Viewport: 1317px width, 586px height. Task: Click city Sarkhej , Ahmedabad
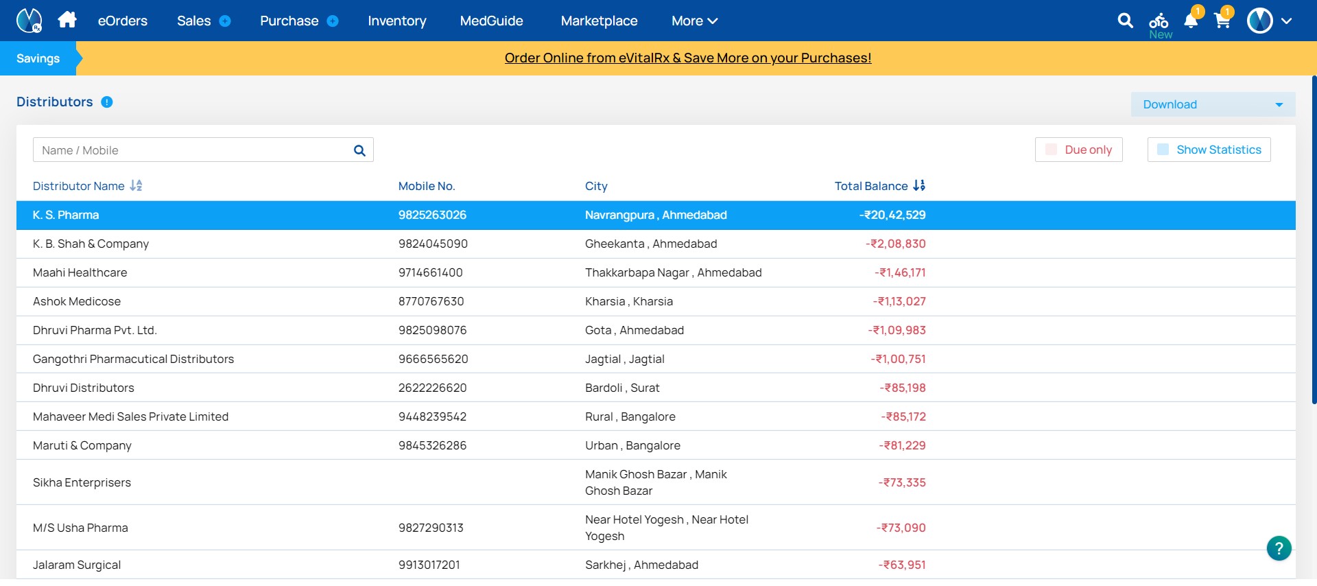[641, 565]
